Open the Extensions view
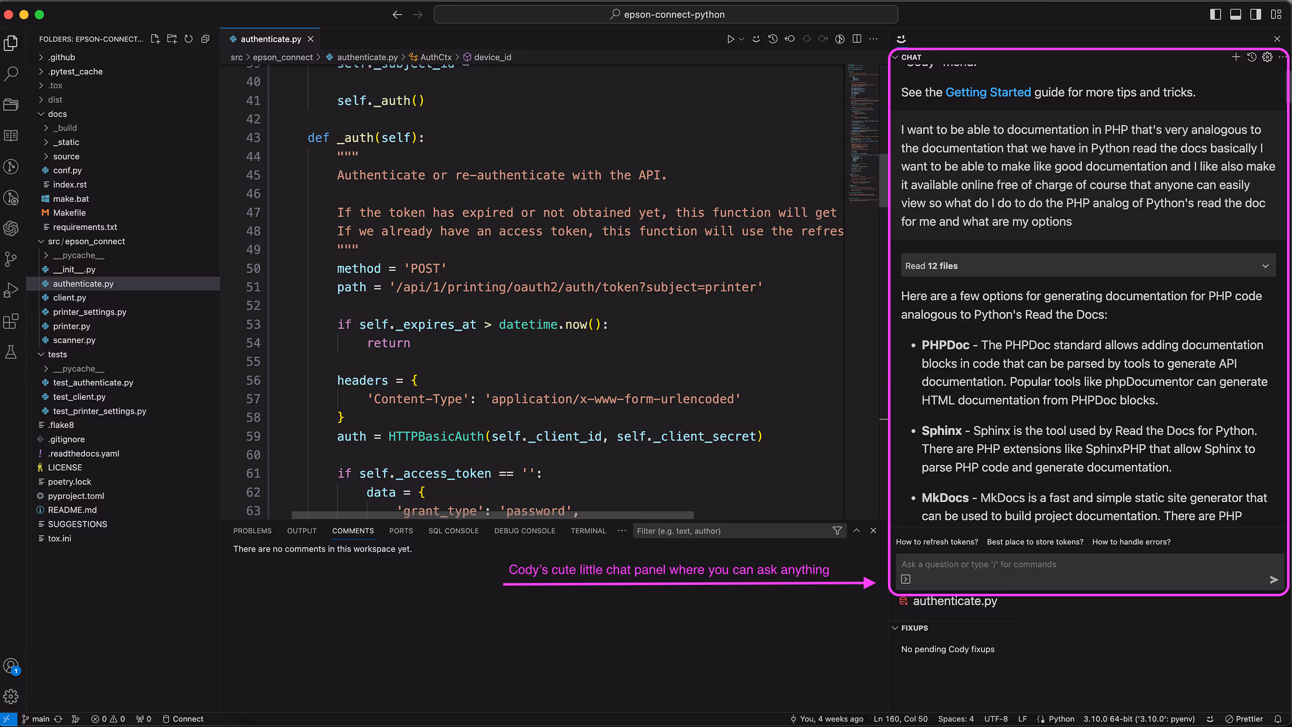1292x727 pixels. (x=11, y=321)
